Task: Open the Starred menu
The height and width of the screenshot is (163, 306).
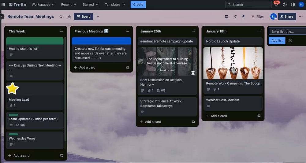Action: pos(90,5)
